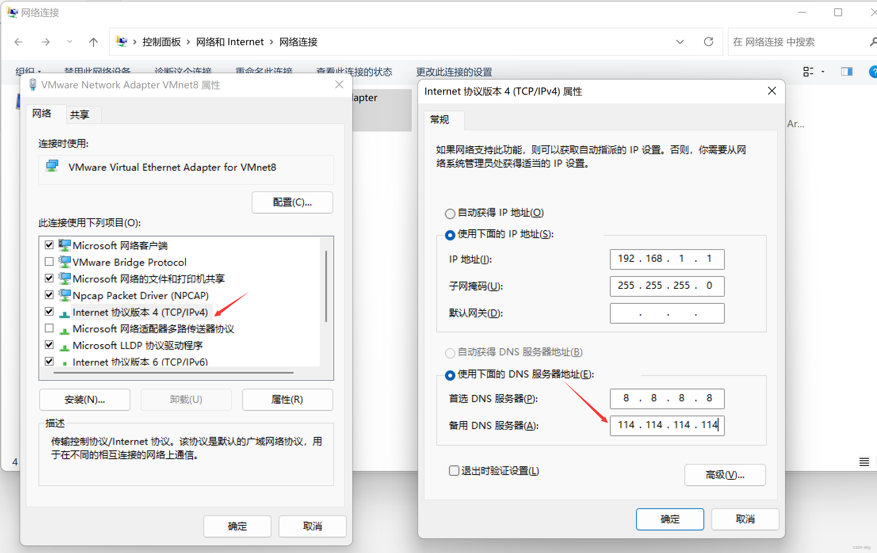Open recent locations chevron dropdown
The image size is (877, 553).
(70, 42)
